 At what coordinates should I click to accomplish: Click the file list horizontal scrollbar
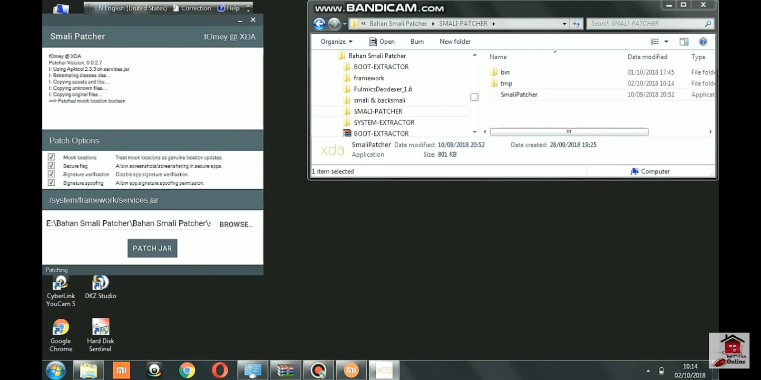(569, 132)
